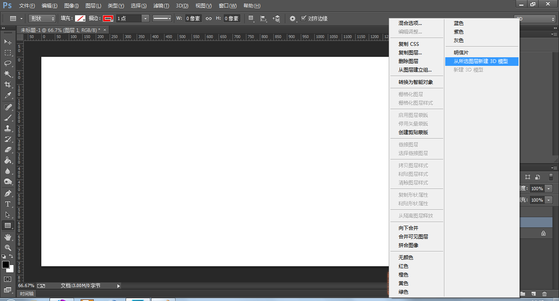Open the fill color swatch picker
Image resolution: width=559 pixels, height=301 pixels.
click(80, 18)
